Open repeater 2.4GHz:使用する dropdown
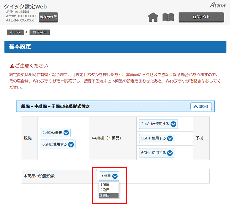The height and width of the screenshot is (208, 230). click(159, 124)
